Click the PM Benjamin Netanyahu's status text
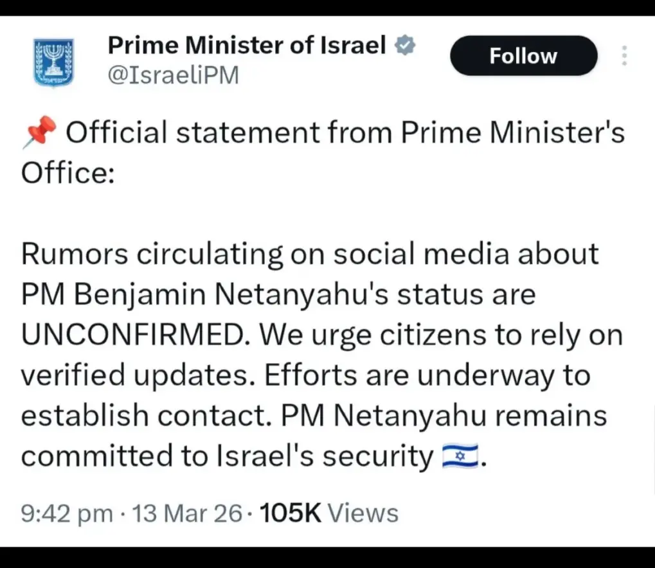 pyautogui.click(x=278, y=295)
